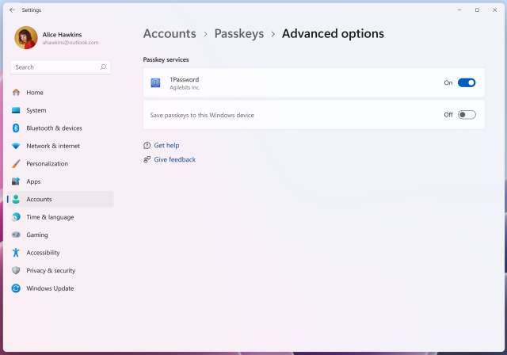Turn off the 1Password passkey toggle
This screenshot has height=355, width=507.
[x=467, y=82]
